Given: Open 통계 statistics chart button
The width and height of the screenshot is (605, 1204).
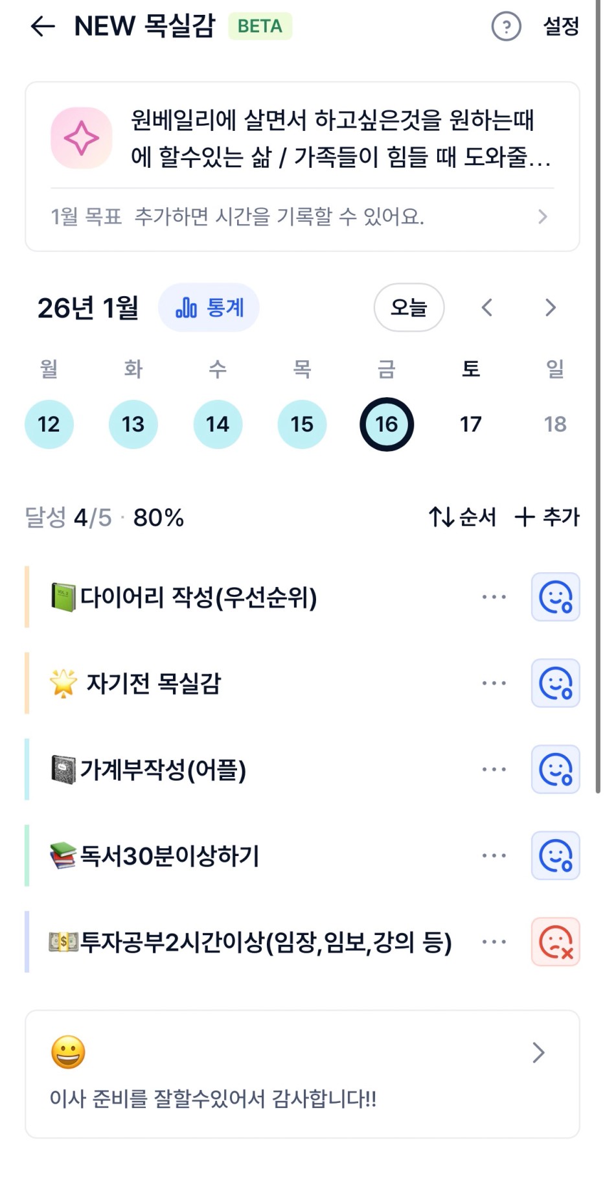Looking at the screenshot, I should point(209,307).
